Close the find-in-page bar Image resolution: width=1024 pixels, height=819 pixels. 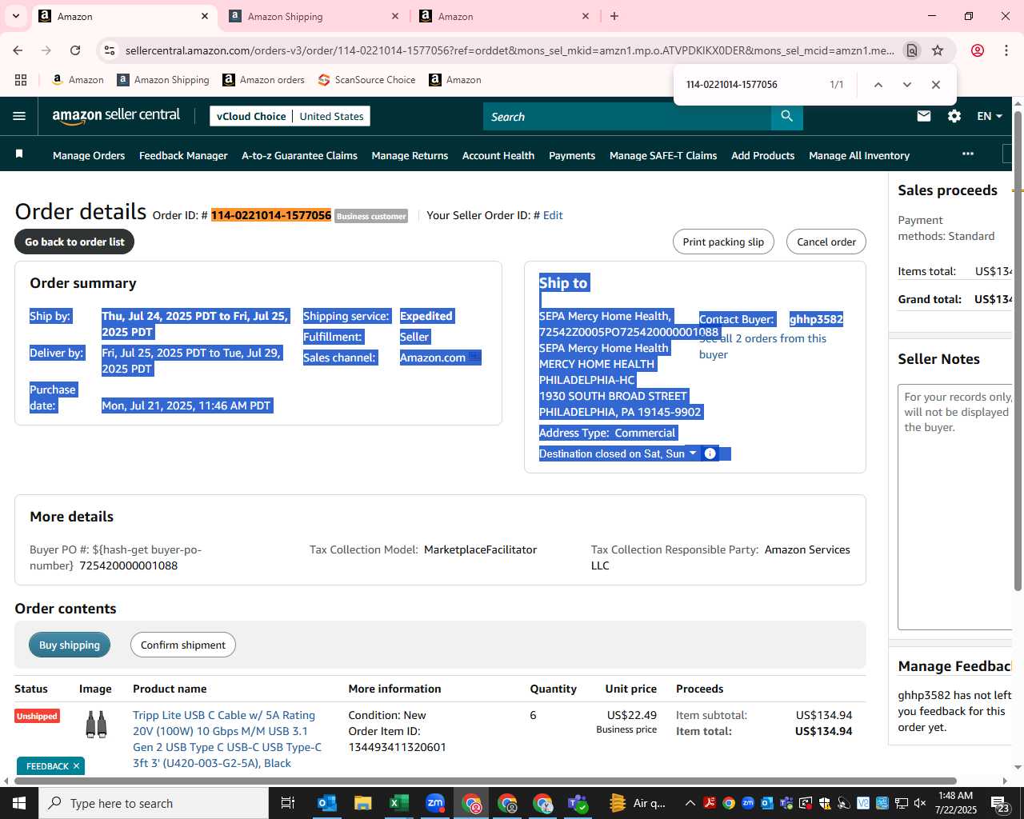click(935, 85)
